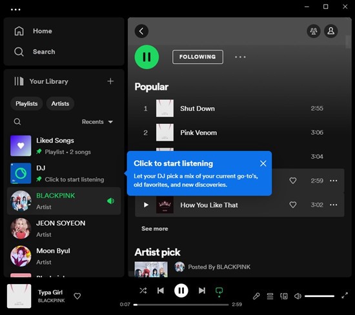
Task: Open Moon Byul artist in library
Action: [x=64, y=256]
